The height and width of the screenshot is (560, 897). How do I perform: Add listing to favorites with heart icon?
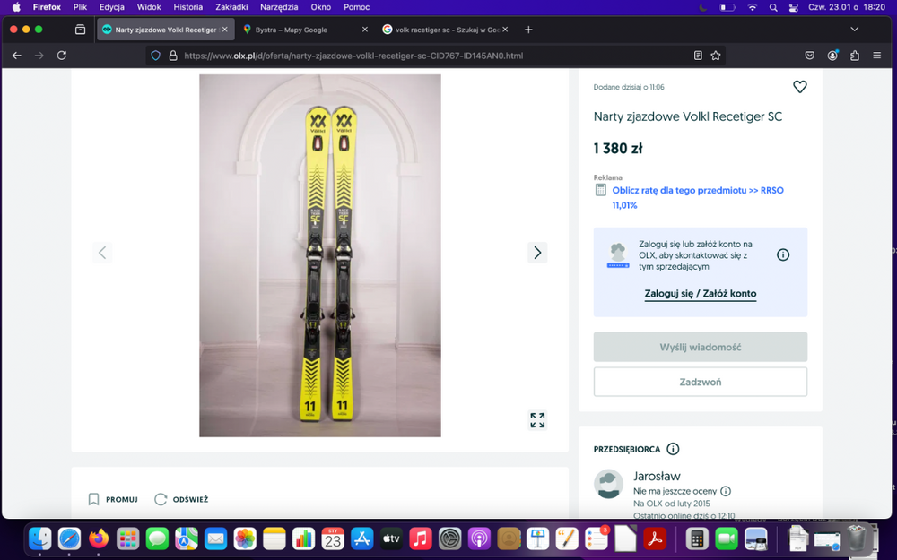(x=799, y=87)
